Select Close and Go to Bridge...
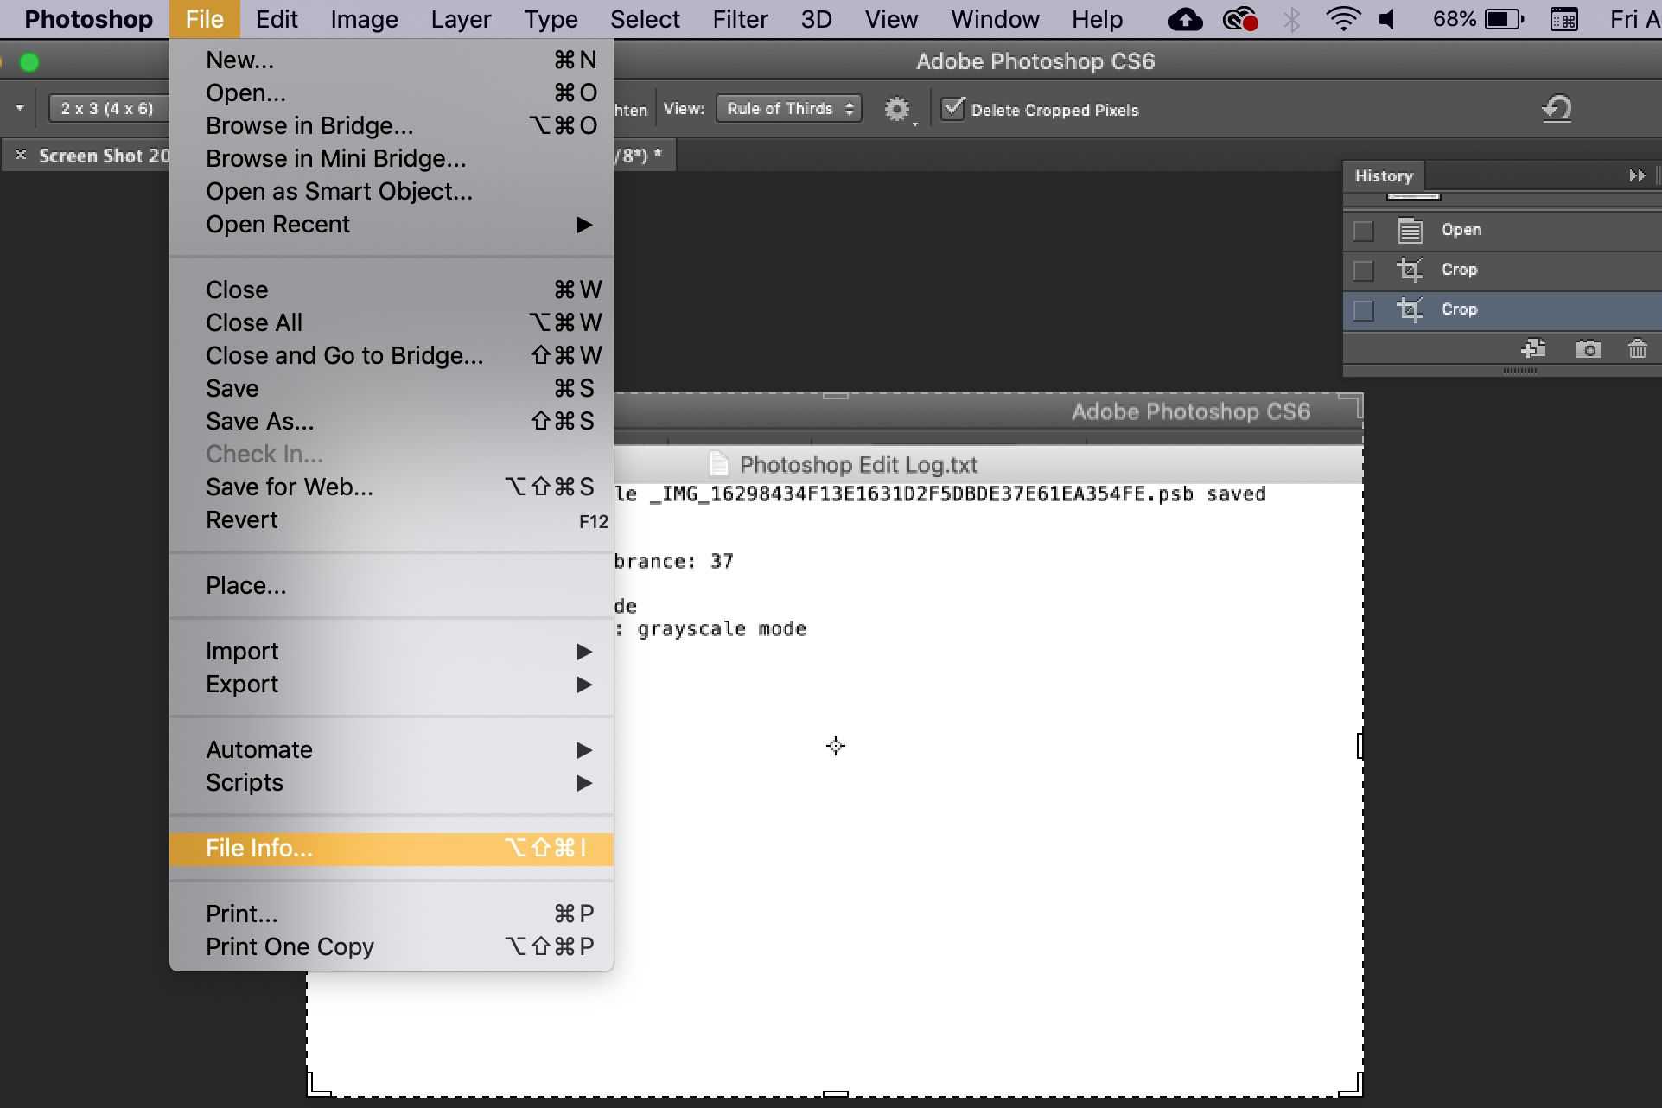Image resolution: width=1662 pixels, height=1108 pixels. [x=392, y=355]
